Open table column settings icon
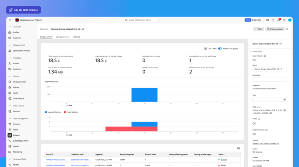 pos(238,148)
